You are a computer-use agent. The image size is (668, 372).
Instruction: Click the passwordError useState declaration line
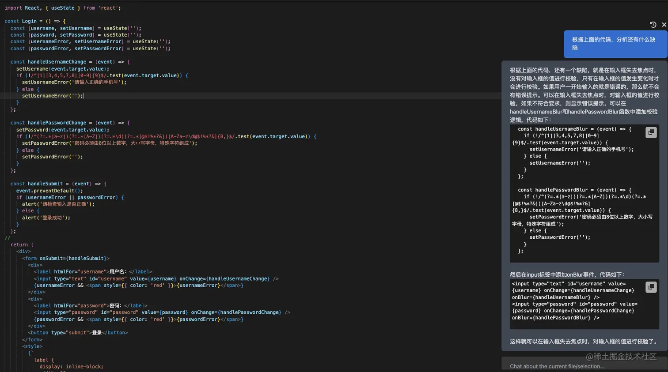click(90, 49)
